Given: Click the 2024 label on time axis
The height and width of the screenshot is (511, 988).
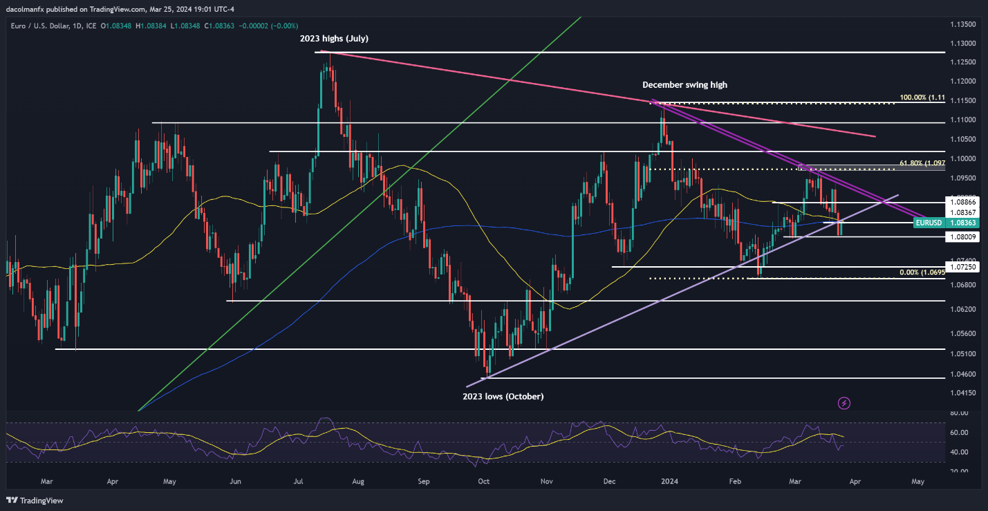Looking at the screenshot, I should 669,481.
